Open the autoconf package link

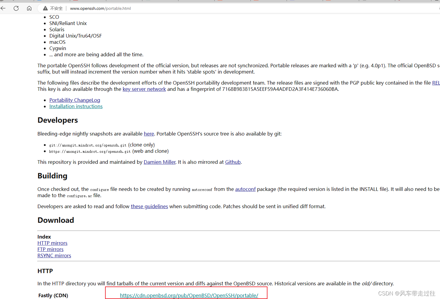[245, 189]
